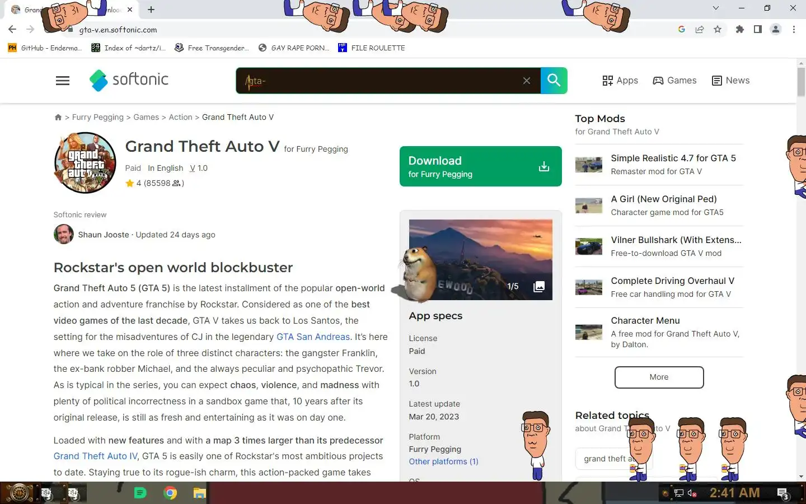Click the 2:41 AM taskbar clock
Viewport: 806px width, 504px height.
tap(734, 493)
